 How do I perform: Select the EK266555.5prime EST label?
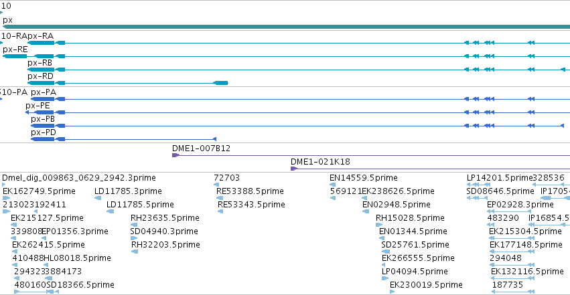[418, 258]
